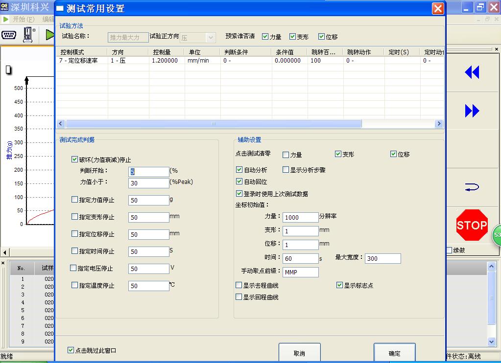Image resolution: width=501 pixels, height=363 pixels.
Task: Click the table's horizontal scrollbar left arrow
Action: click(61, 124)
